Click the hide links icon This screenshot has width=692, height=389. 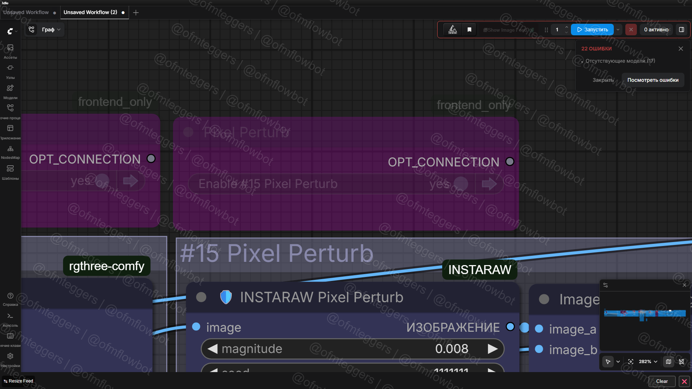(x=682, y=362)
